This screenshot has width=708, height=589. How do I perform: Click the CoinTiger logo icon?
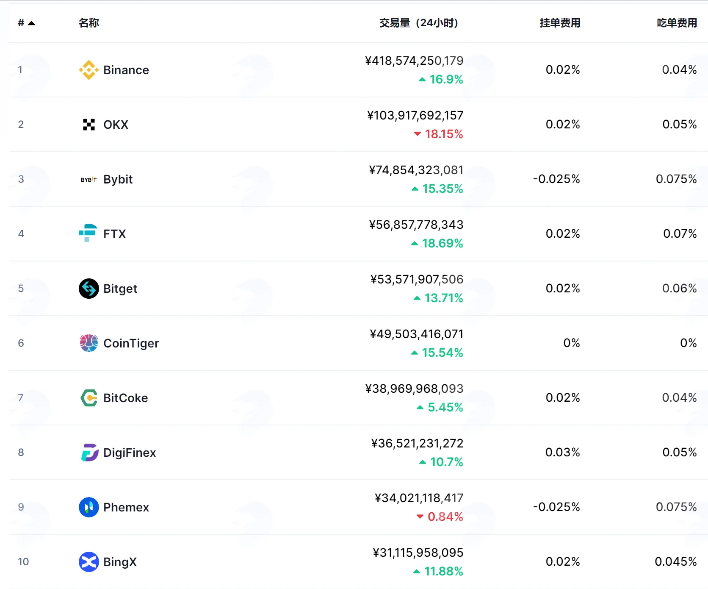click(x=88, y=343)
